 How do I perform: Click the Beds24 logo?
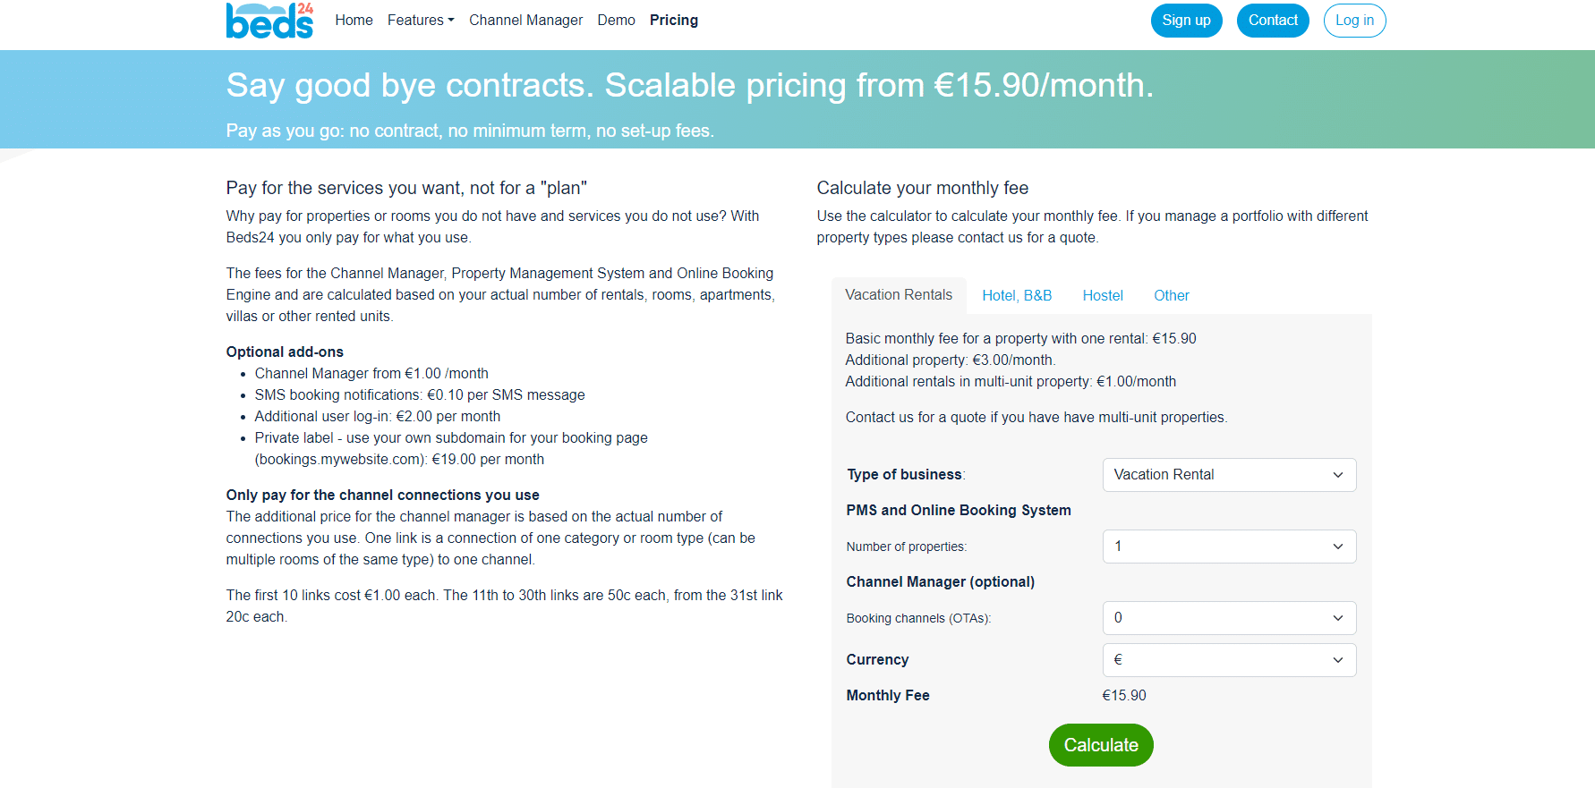click(269, 21)
